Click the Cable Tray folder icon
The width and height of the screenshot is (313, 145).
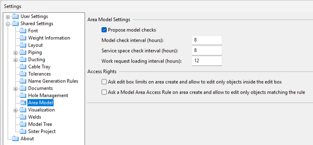click(x=23, y=66)
